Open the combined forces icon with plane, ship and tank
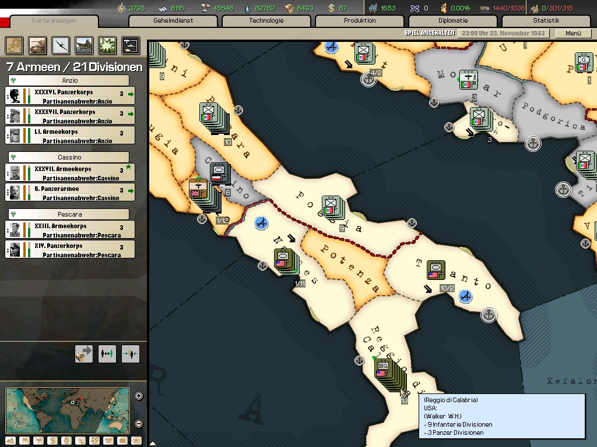 point(131,45)
